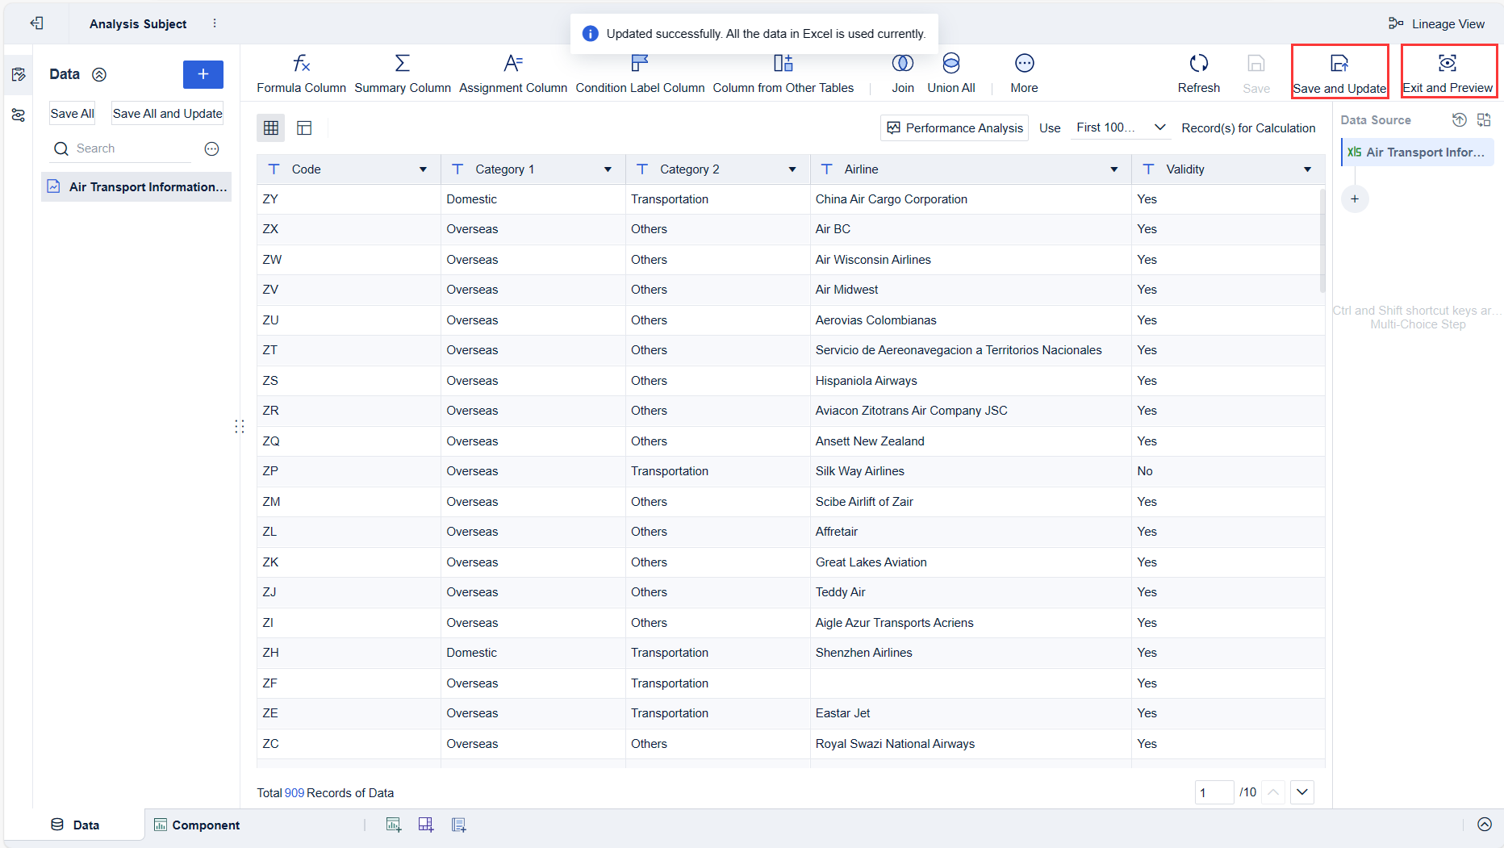The image size is (1504, 848).
Task: Switch to data table grid view
Action: pos(270,127)
